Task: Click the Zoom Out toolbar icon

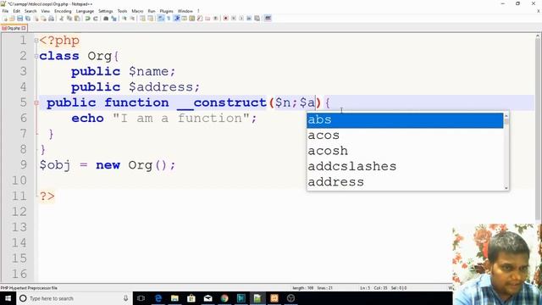Action: (132, 19)
